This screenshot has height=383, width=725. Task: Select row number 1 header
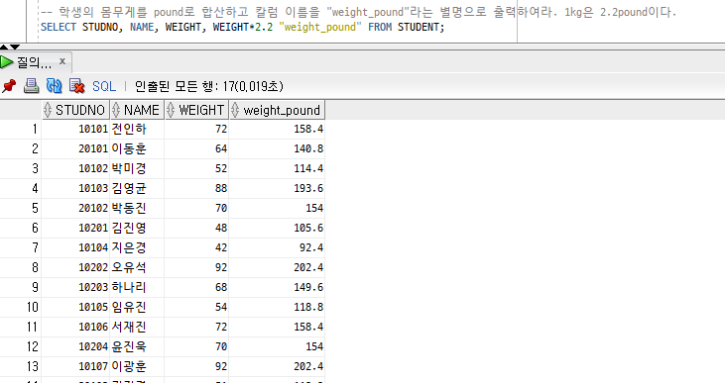[x=21, y=129]
